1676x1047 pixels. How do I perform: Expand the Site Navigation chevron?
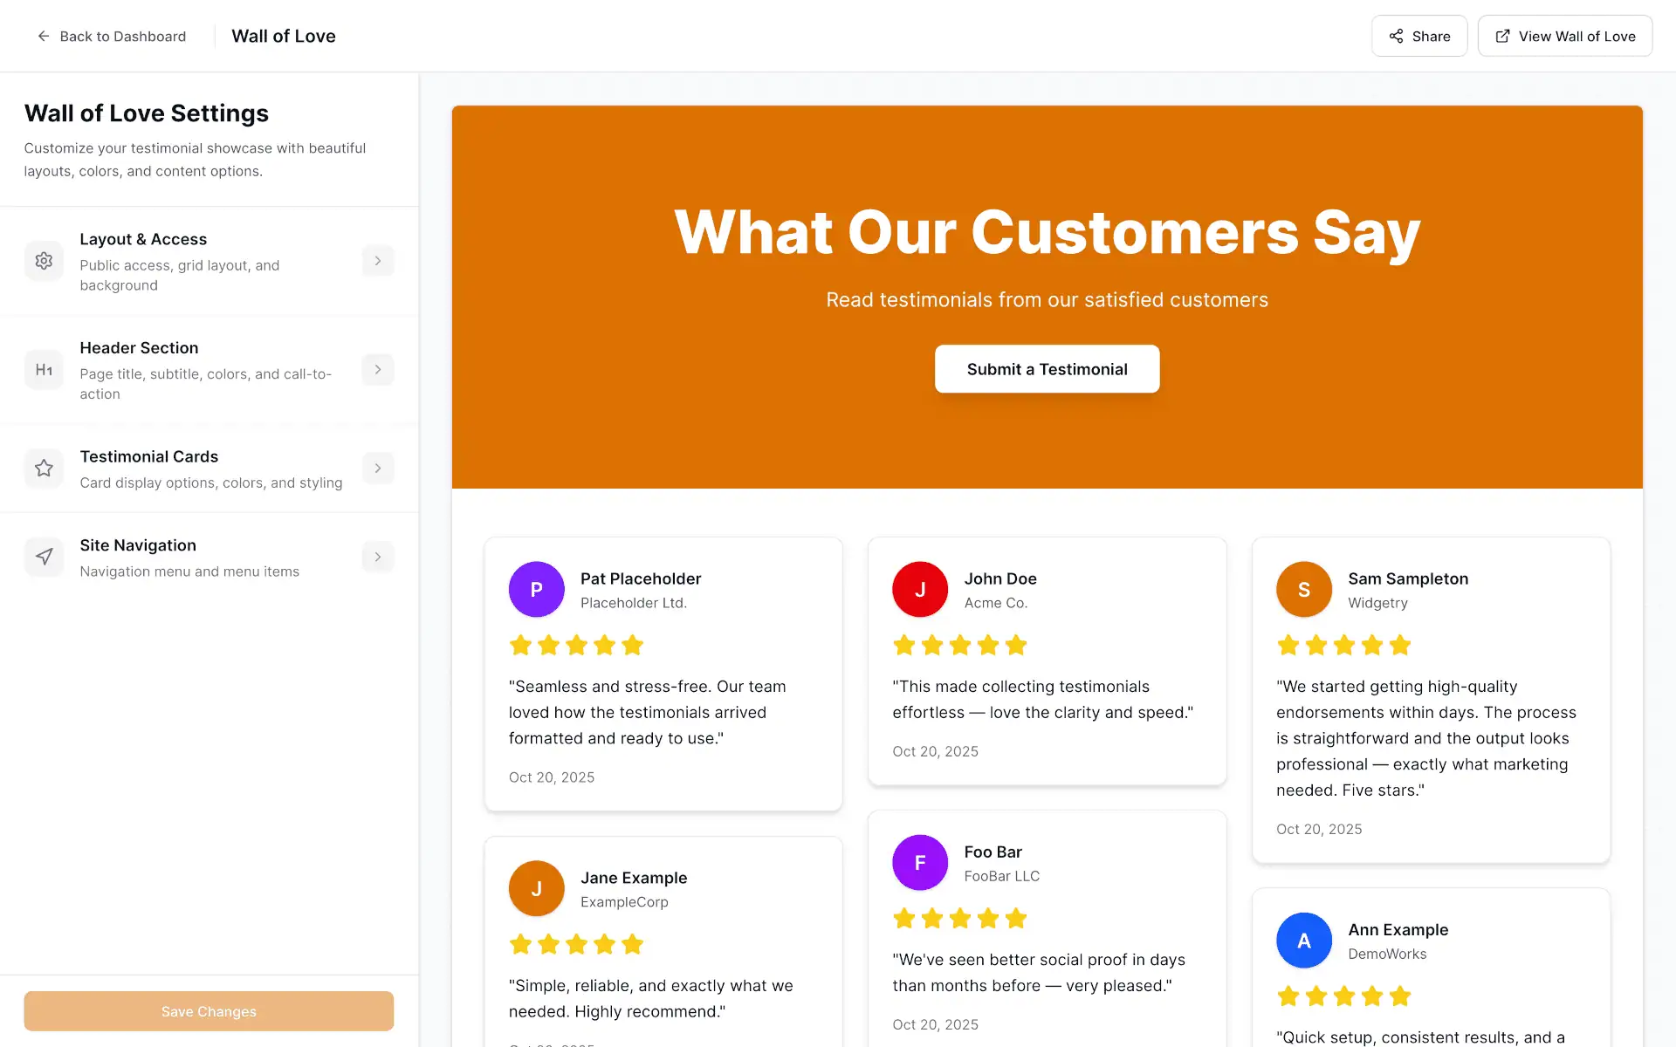pyautogui.click(x=377, y=557)
